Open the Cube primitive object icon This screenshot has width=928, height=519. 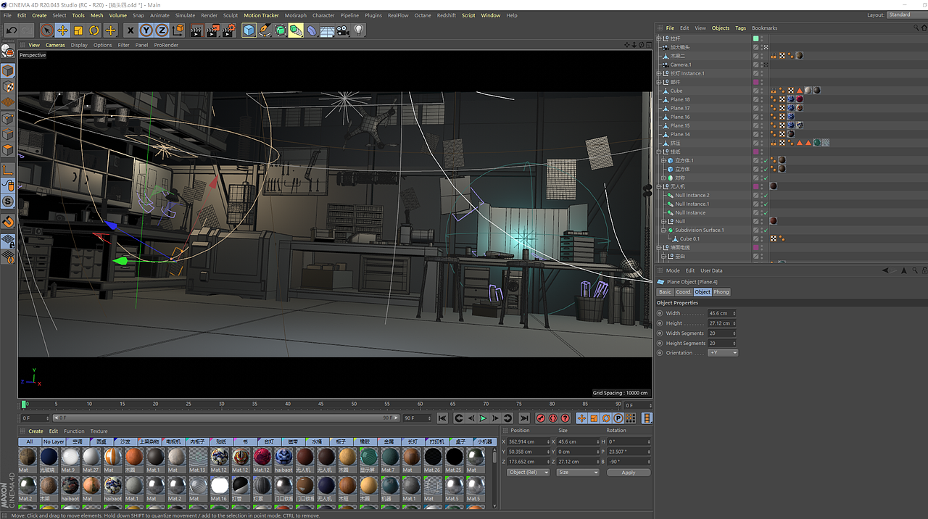pyautogui.click(x=249, y=30)
